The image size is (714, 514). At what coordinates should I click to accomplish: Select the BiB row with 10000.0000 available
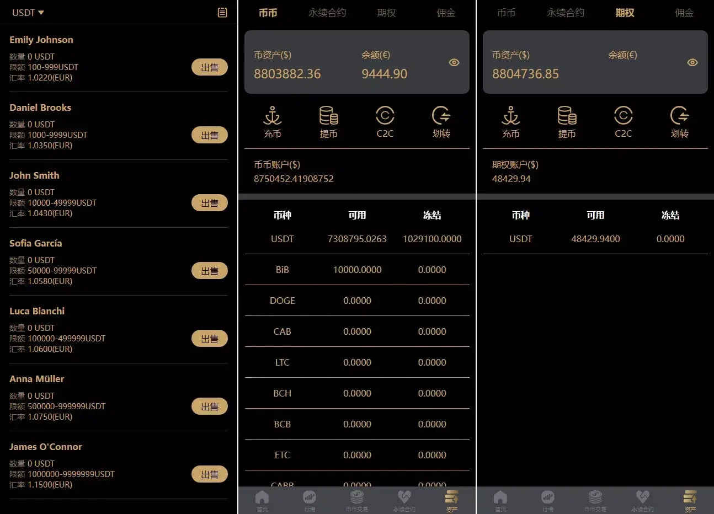[x=357, y=270]
